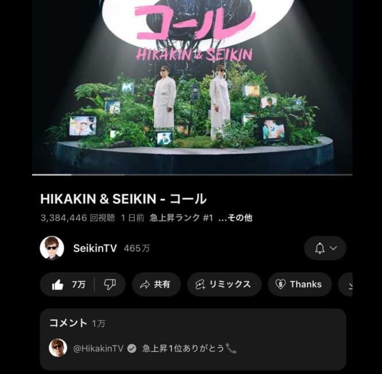Image resolution: width=382 pixels, height=374 pixels.
Task: Seek along the video progress bar
Action: coord(192,174)
